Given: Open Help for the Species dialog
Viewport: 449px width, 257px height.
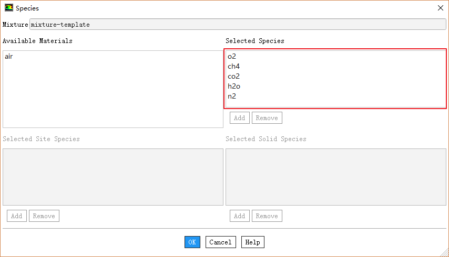Looking at the screenshot, I should (252, 242).
